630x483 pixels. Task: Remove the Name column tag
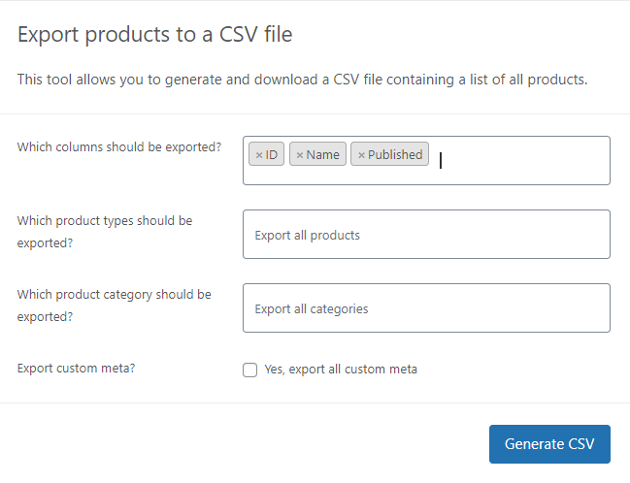tap(300, 155)
